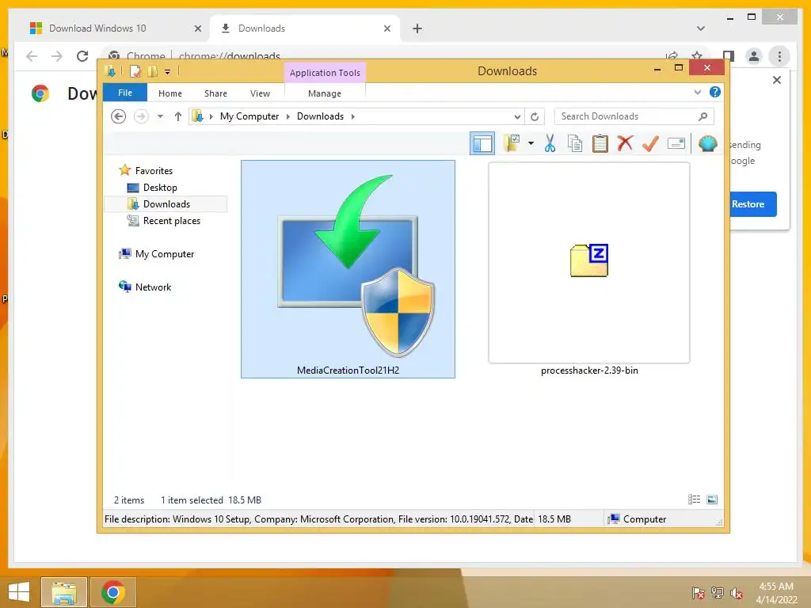Image resolution: width=811 pixels, height=608 pixels.
Task: Open the Chrome three-dot menu
Action: point(779,56)
